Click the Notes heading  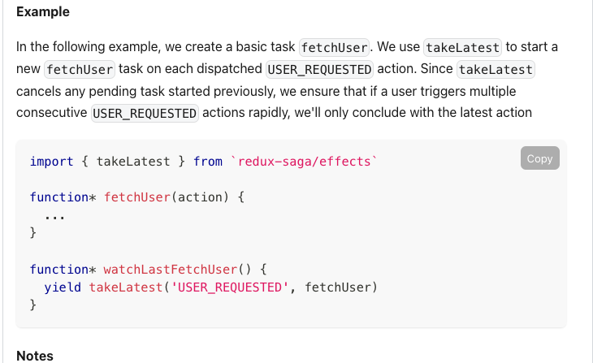coord(35,356)
